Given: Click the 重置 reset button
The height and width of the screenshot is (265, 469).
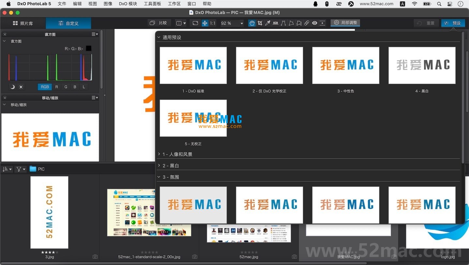Looking at the screenshot, I should coord(427,23).
